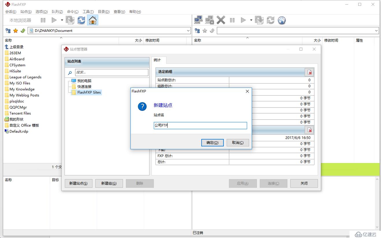Screen dimensions: 381x238
Task: Click the local pane folder tree icon
Action: click(x=8, y=31)
